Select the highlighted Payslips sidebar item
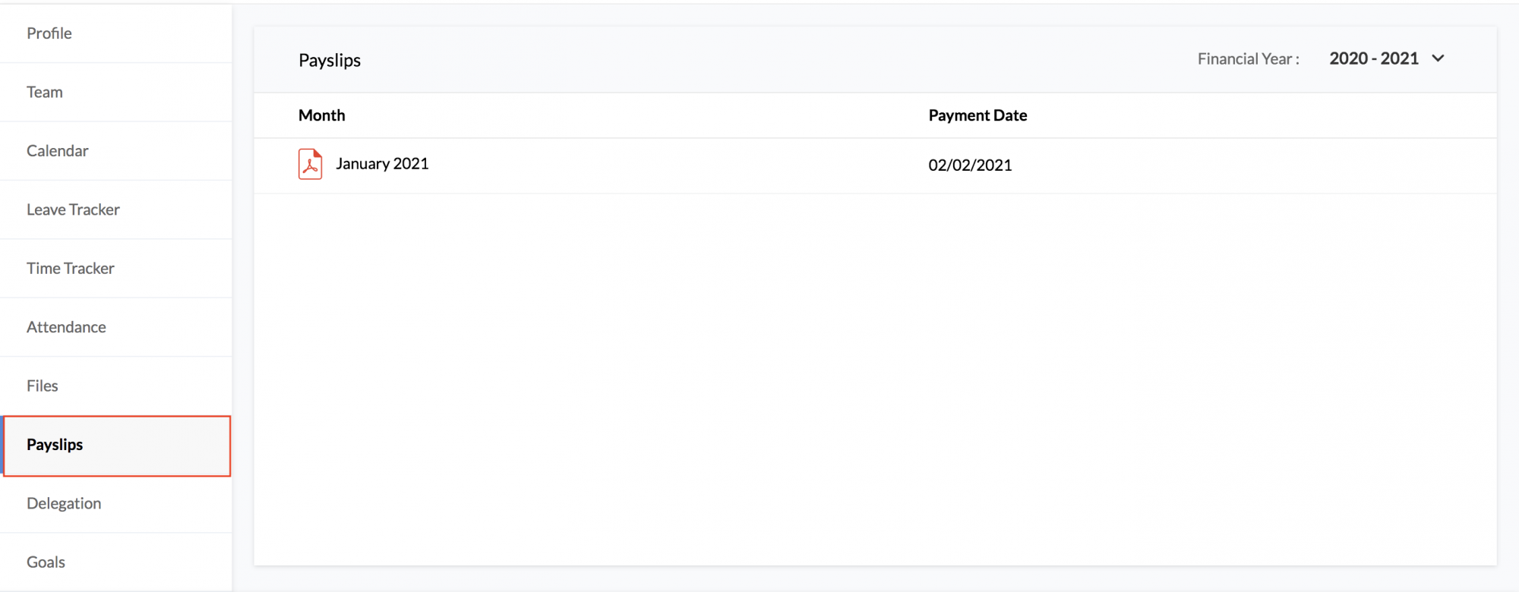Viewport: 1519px width, 592px height. (x=117, y=446)
